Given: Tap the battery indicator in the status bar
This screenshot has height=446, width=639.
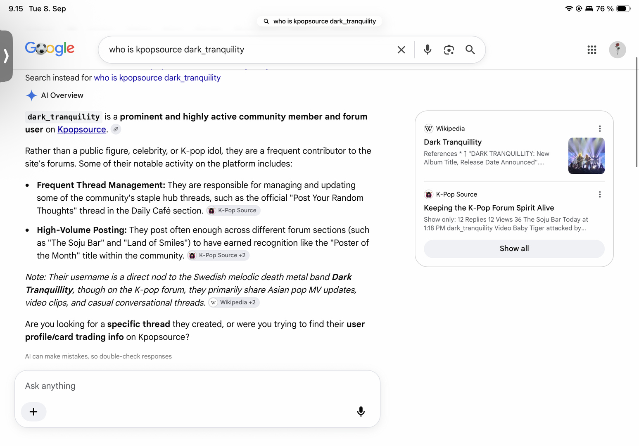Looking at the screenshot, I should tap(623, 9).
